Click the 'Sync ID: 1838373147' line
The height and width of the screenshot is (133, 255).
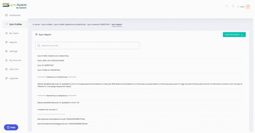[x=46, y=65]
